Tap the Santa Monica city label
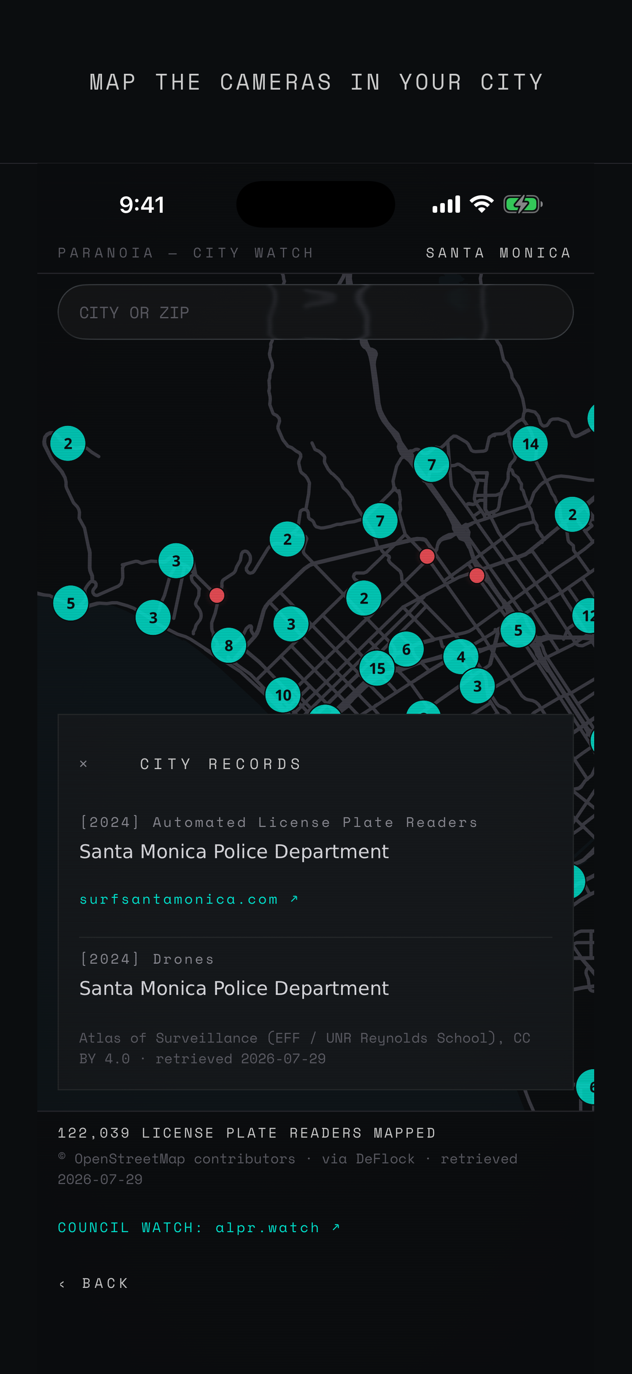Viewport: 632px width, 1374px height. point(498,253)
